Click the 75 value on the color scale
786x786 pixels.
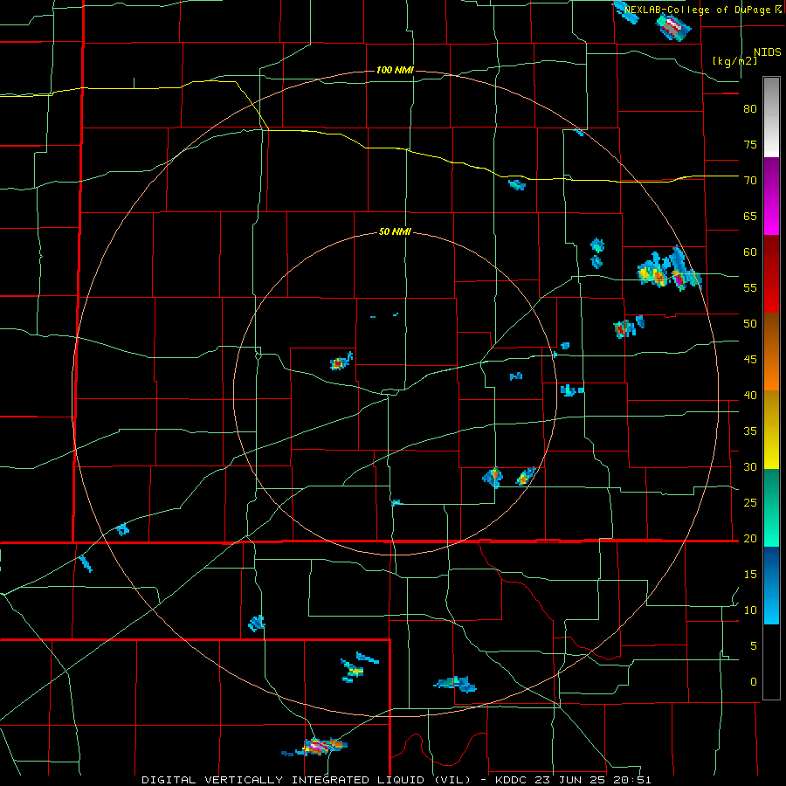(x=750, y=144)
